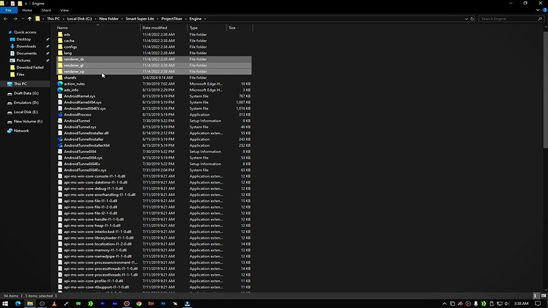Open the Share ribbon tab
This screenshot has width=548, height=308.
point(46,10)
